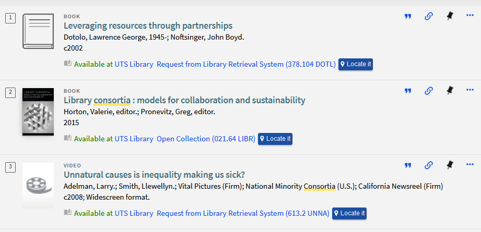Click citation quote icon for Leveraging resources record
The width and height of the screenshot is (481, 232).
point(408,16)
